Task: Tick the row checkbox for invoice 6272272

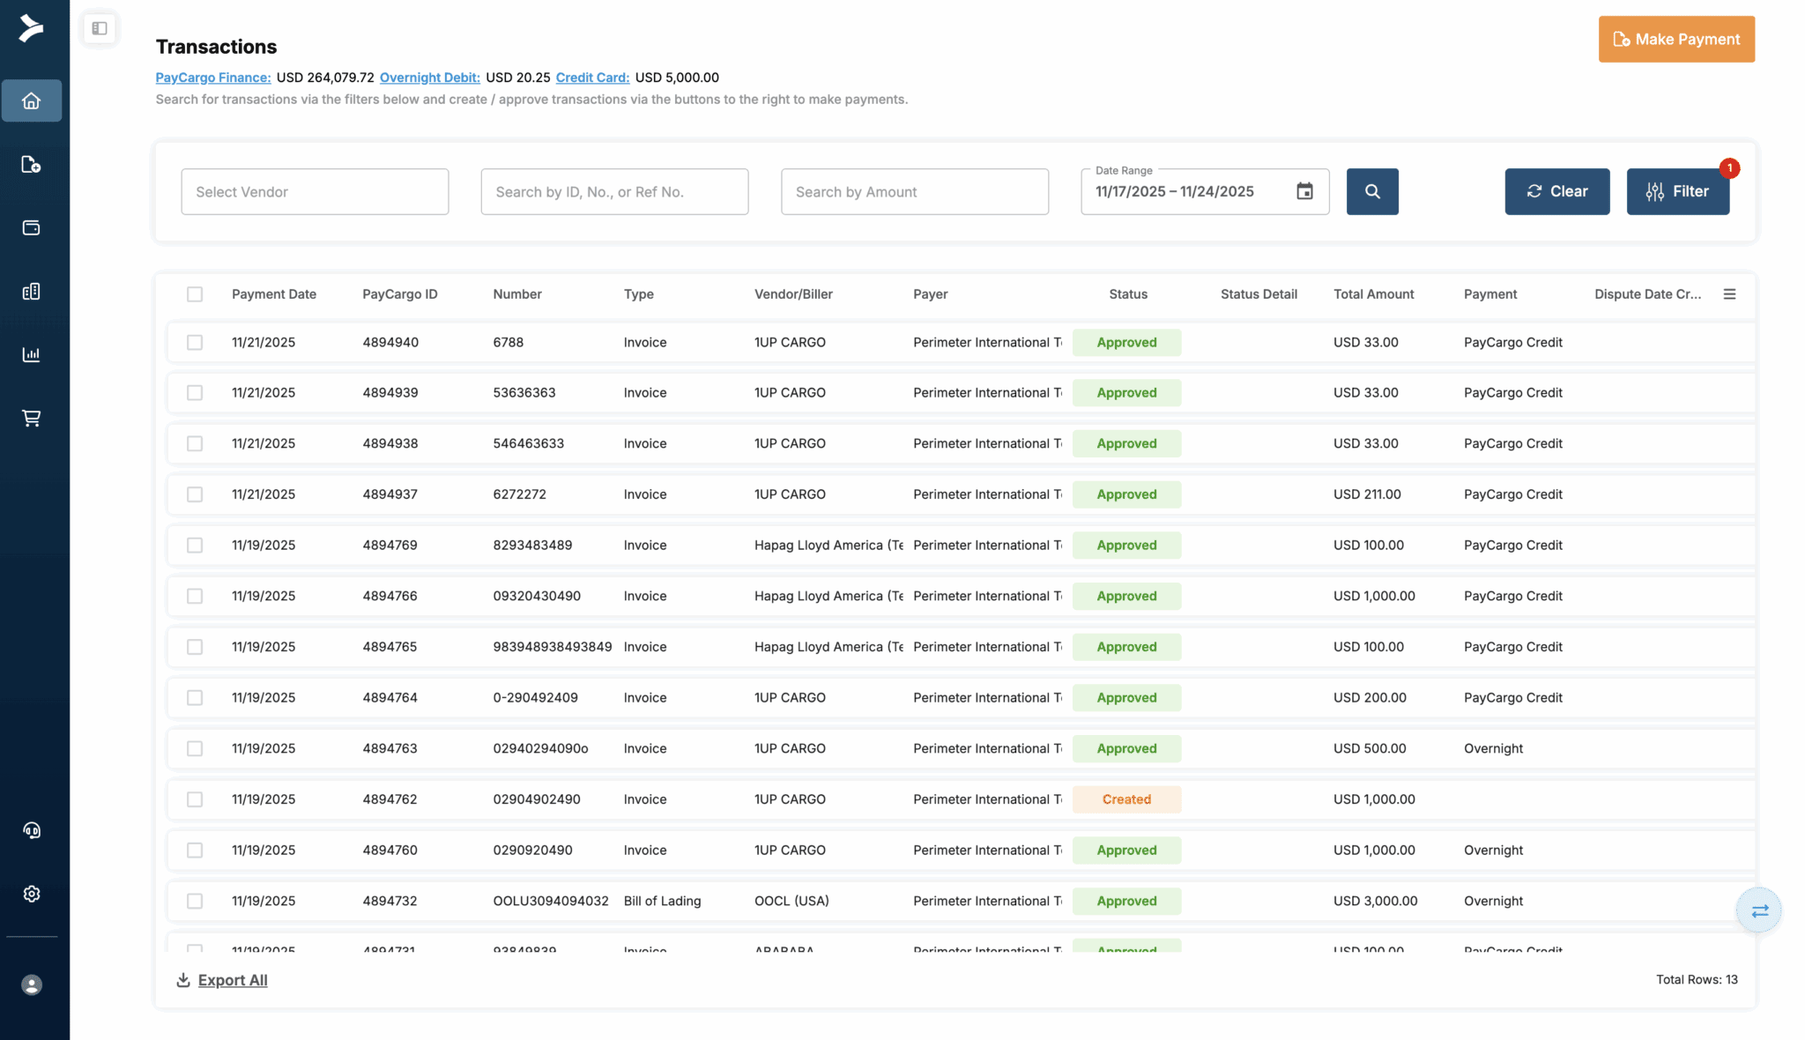Action: click(x=195, y=494)
